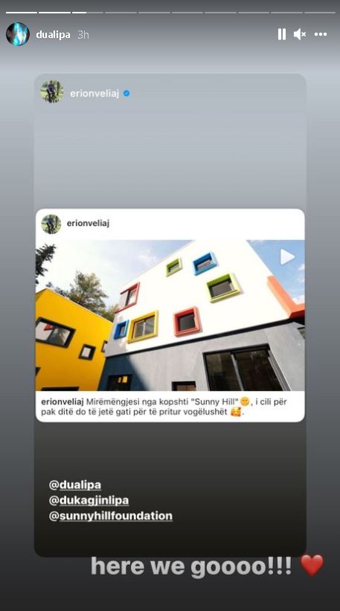Screen dimensions: 340x611
Task: Play the embedded Sunny Hill video
Action: click(287, 256)
